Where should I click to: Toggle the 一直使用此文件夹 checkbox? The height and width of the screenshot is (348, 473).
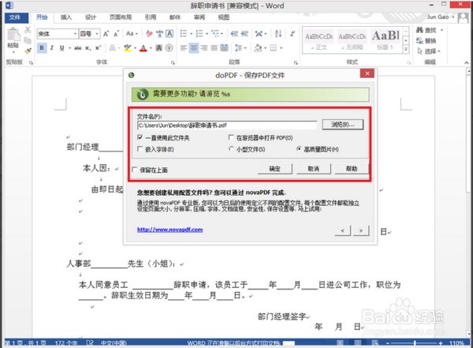pyautogui.click(x=140, y=137)
